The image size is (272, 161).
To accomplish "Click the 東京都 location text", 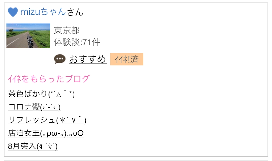I will point(67,30).
